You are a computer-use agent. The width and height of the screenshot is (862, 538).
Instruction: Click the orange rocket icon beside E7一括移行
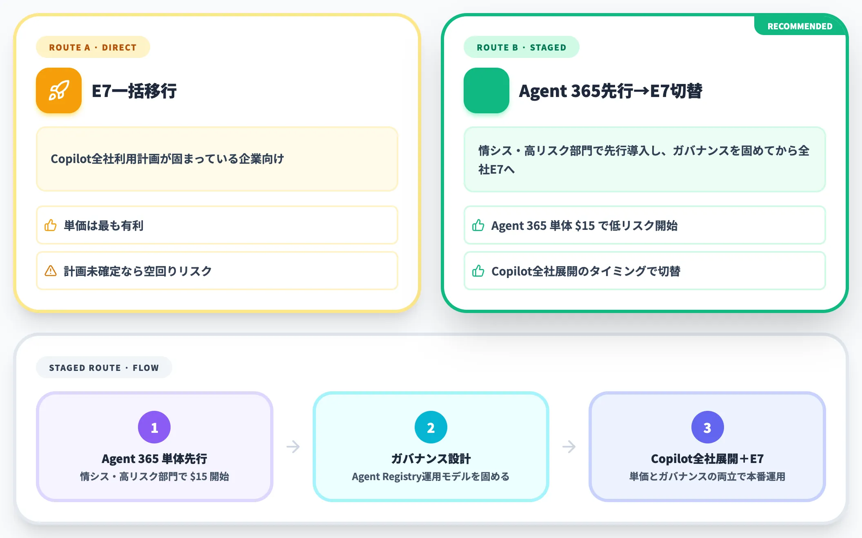coord(59,90)
